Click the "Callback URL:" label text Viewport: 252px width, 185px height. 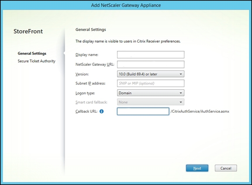click(x=86, y=111)
